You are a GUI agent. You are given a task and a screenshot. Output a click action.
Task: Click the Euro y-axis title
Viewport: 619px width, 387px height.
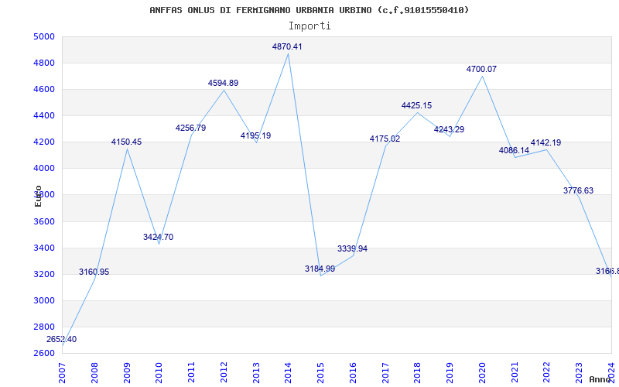(x=38, y=196)
